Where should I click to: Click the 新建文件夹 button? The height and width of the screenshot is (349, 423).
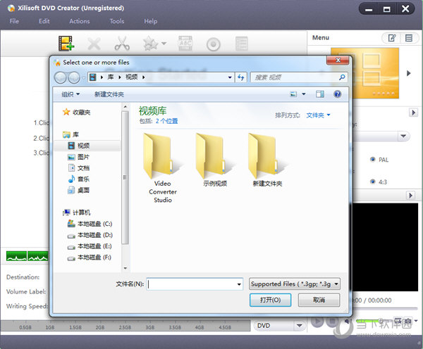coord(109,94)
